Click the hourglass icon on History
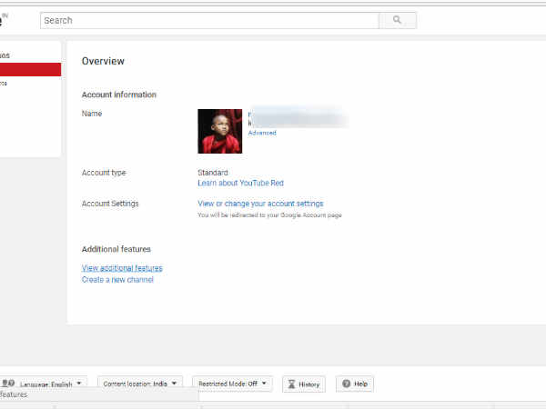The width and height of the screenshot is (546, 409). pyautogui.click(x=292, y=384)
